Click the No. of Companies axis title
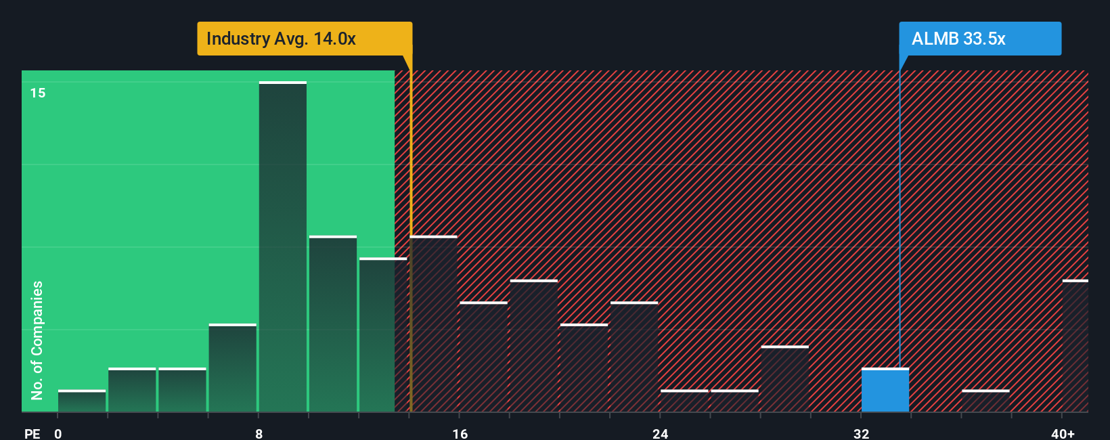 tap(37, 340)
